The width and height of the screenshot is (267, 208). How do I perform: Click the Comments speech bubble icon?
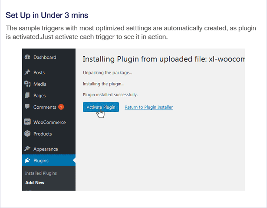[27, 107]
